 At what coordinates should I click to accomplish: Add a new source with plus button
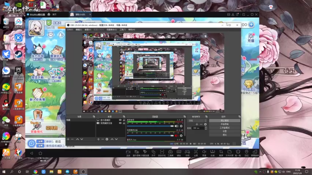[98, 139]
